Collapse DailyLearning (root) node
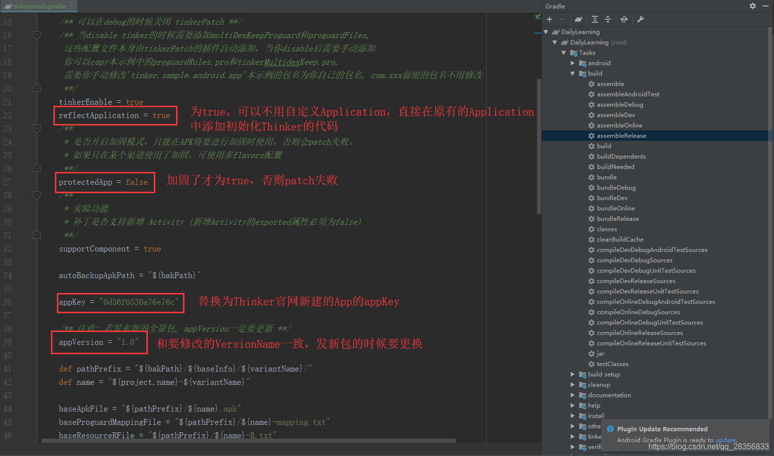Viewport: 774px width, 456px height. [x=555, y=42]
